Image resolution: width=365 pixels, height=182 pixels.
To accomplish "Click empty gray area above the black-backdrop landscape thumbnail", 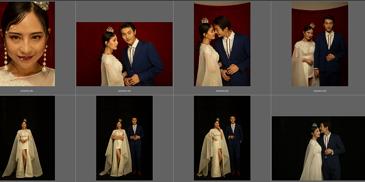I will click(x=318, y=106).
